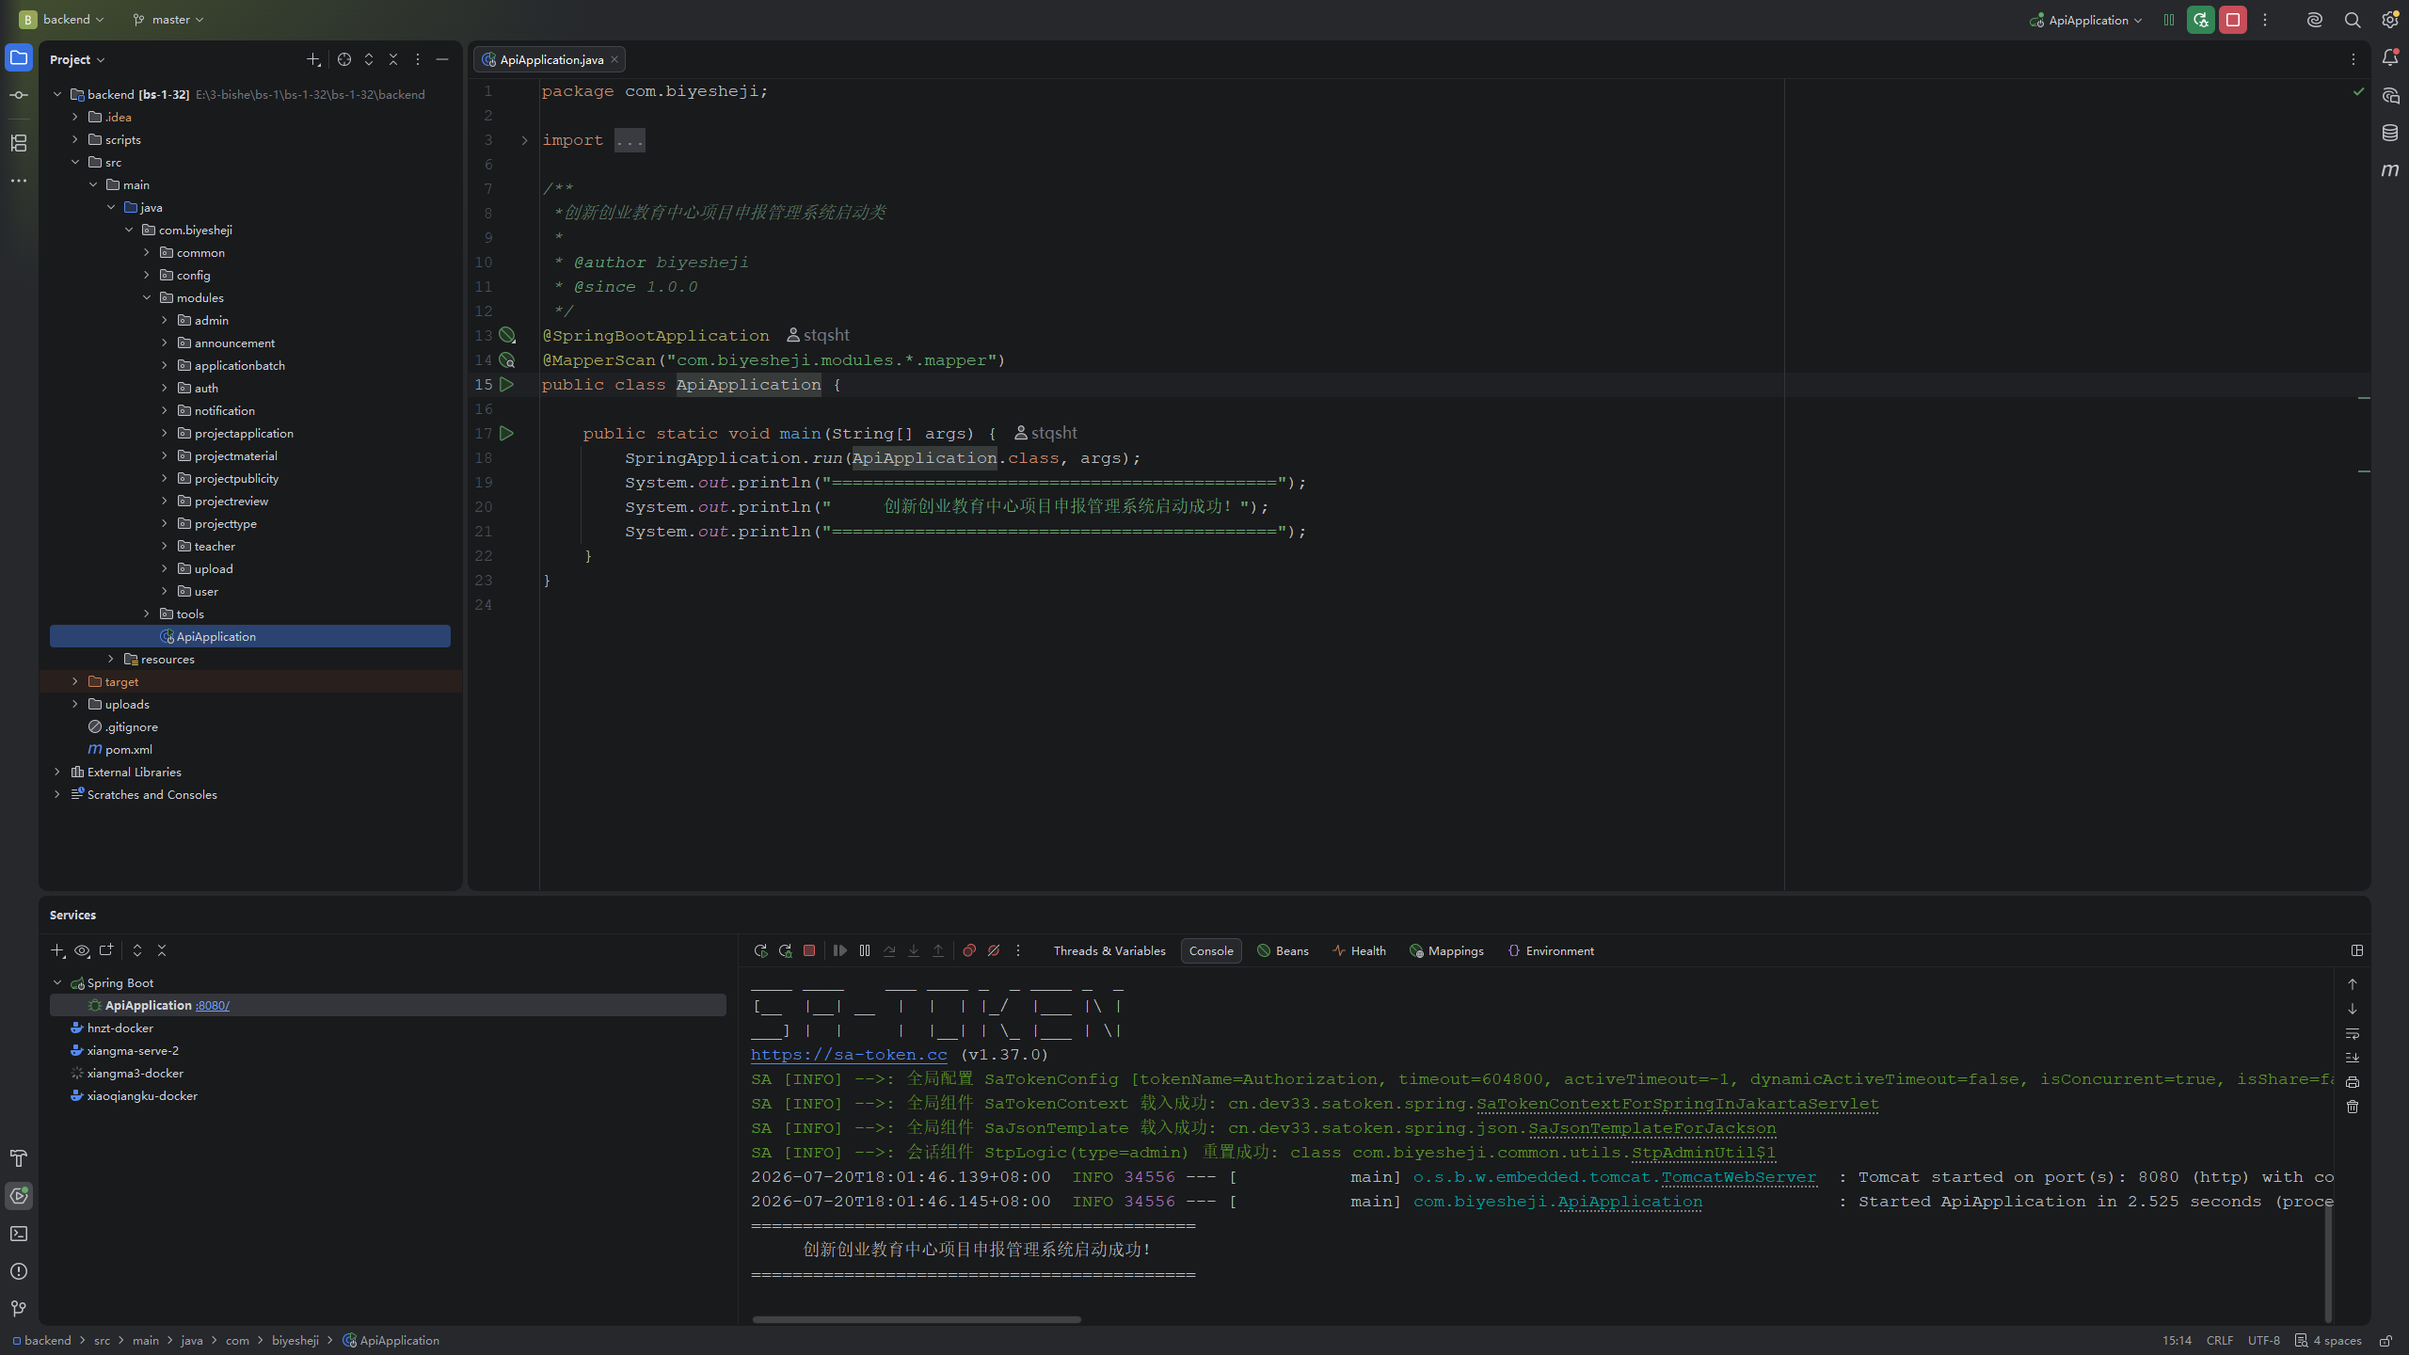Screen dimensions: 2409x1355
Task: Open the Problems tool window
Action: [x=19, y=1271]
